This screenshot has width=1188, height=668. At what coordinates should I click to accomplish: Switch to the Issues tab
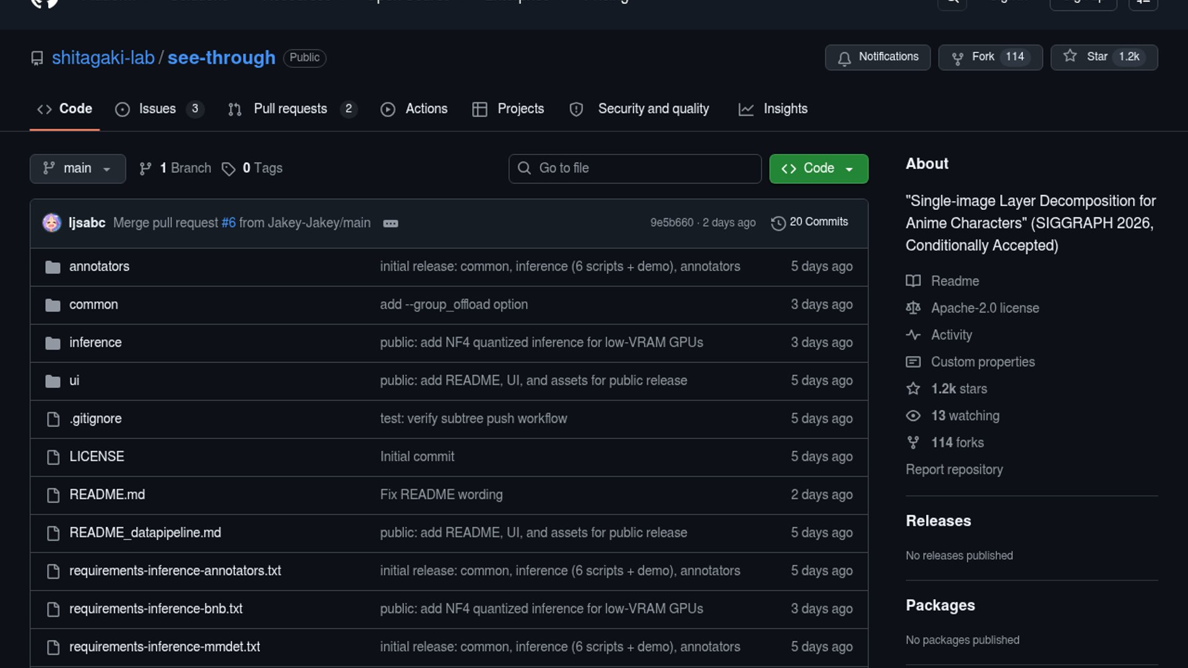pyautogui.click(x=158, y=109)
